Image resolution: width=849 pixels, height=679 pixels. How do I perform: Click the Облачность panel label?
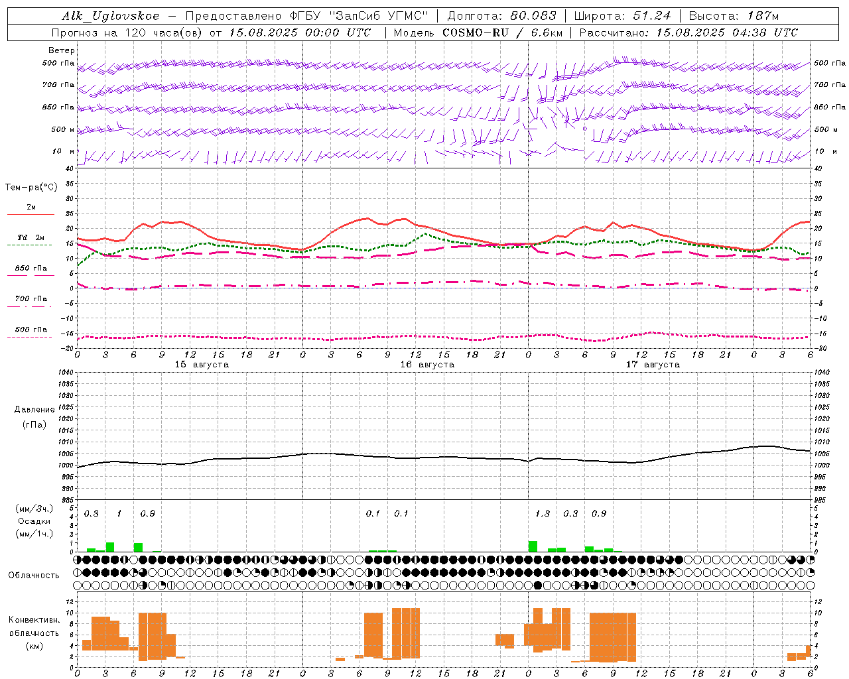coord(34,576)
